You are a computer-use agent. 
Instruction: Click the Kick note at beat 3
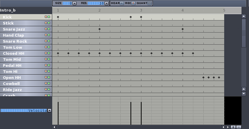pos(141,17)
